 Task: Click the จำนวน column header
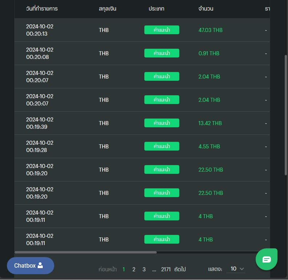point(206,9)
